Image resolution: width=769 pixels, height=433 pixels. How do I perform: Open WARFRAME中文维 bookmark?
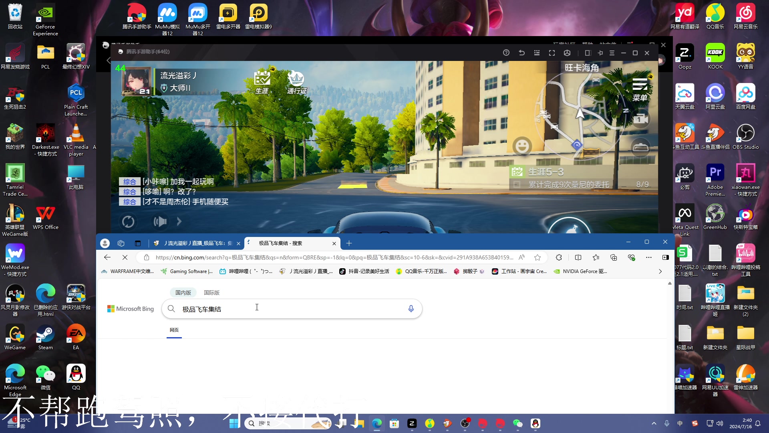(x=127, y=271)
